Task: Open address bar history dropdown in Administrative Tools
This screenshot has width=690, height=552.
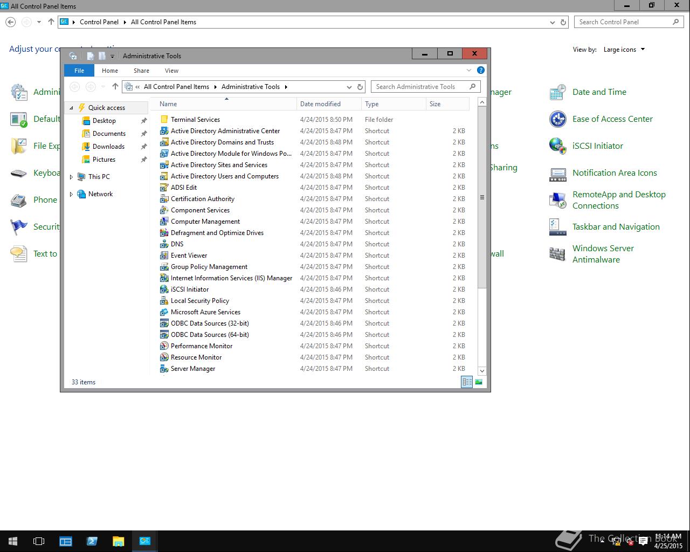Action: coord(349,87)
